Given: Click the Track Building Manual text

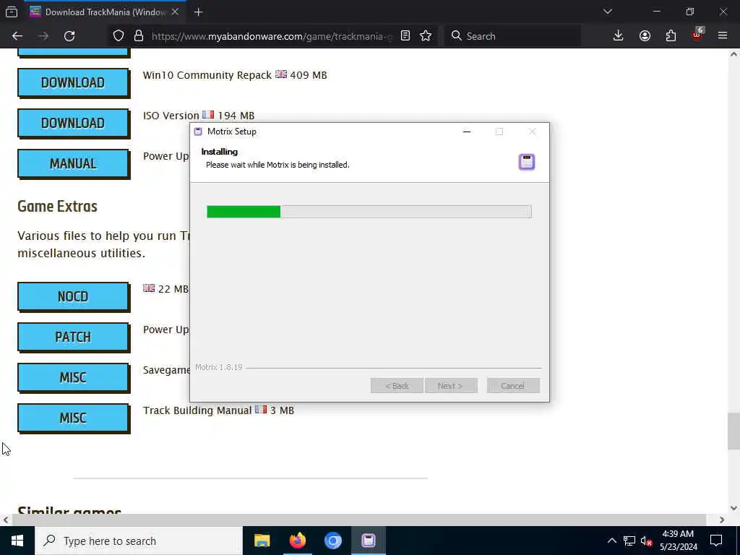Looking at the screenshot, I should tap(197, 410).
